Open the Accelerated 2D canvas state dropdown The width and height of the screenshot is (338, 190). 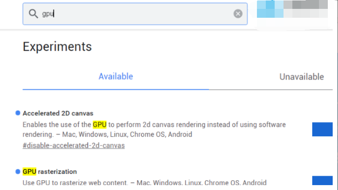(x=322, y=129)
